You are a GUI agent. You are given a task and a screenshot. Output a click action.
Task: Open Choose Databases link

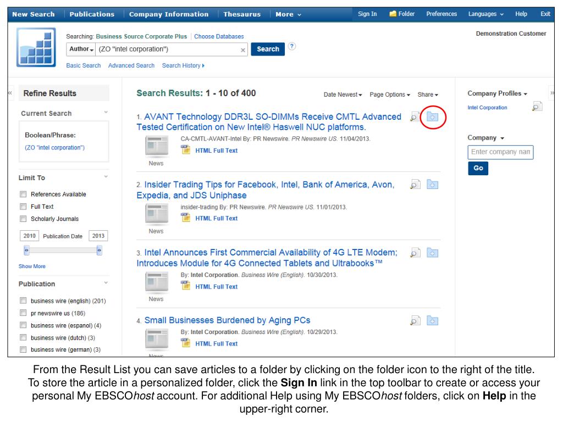click(219, 37)
